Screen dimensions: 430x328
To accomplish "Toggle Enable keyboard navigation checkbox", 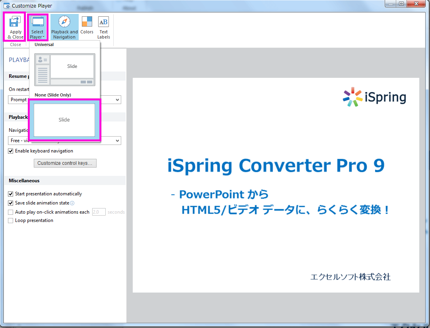I will (x=11, y=151).
